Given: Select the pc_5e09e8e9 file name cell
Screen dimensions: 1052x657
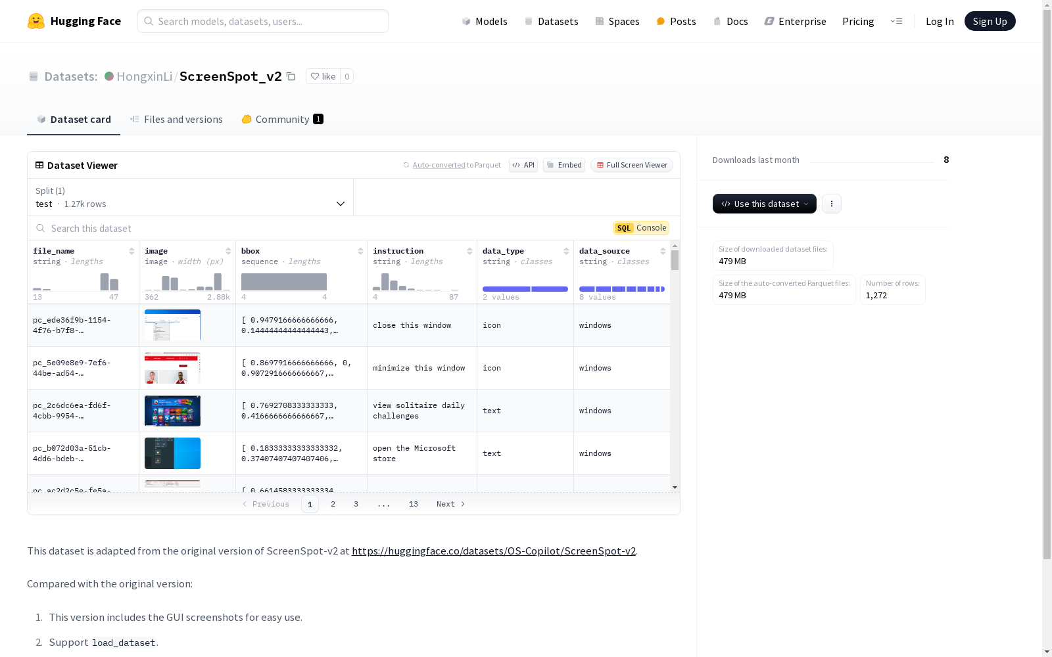Looking at the screenshot, I should 84,368.
